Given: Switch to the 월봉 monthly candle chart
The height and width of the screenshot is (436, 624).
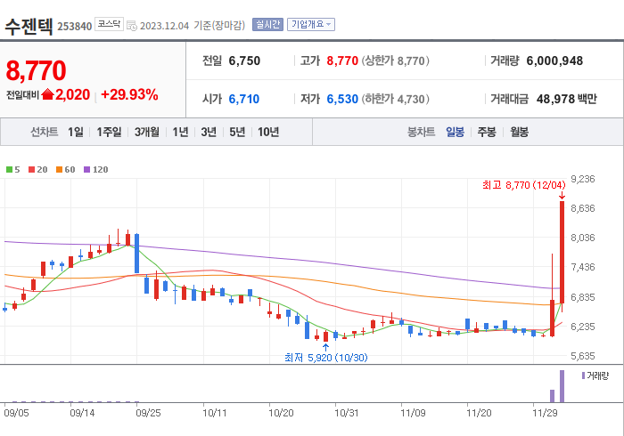Looking at the screenshot, I should click(x=520, y=132).
